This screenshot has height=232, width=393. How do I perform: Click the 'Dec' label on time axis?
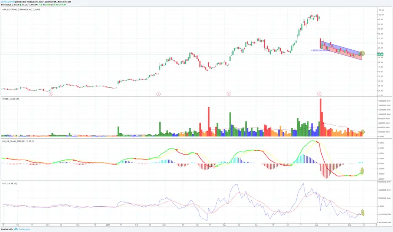coord(78,225)
